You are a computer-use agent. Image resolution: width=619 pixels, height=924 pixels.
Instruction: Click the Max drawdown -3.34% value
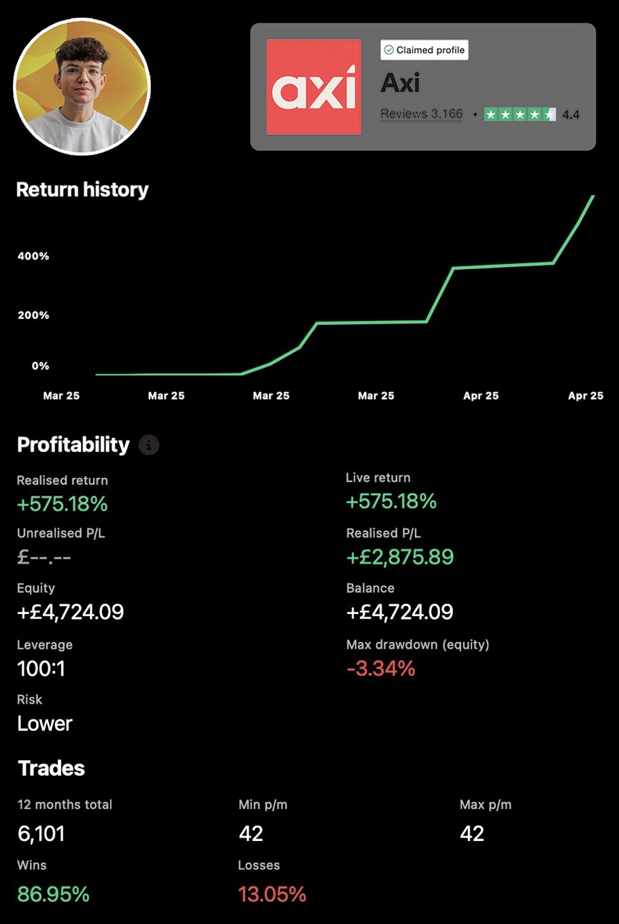coord(381,668)
